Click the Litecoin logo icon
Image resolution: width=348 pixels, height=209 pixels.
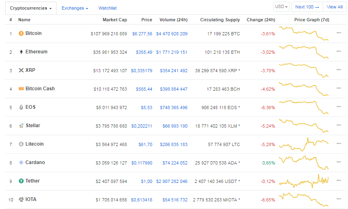coord(21,144)
